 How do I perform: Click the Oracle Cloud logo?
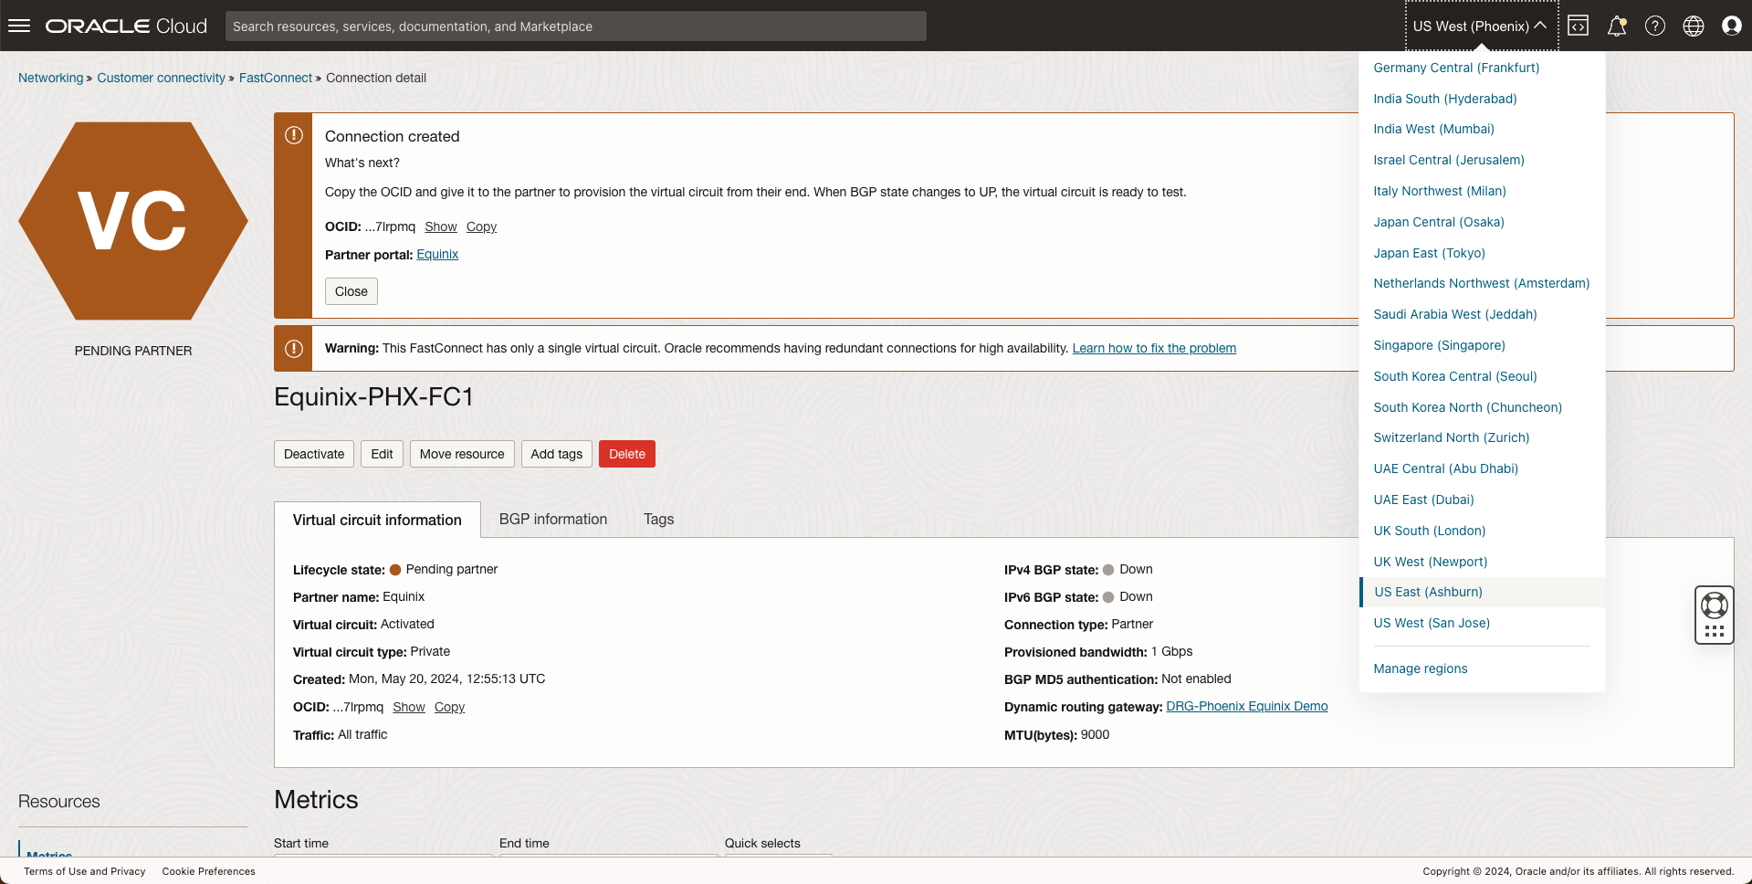(x=127, y=26)
